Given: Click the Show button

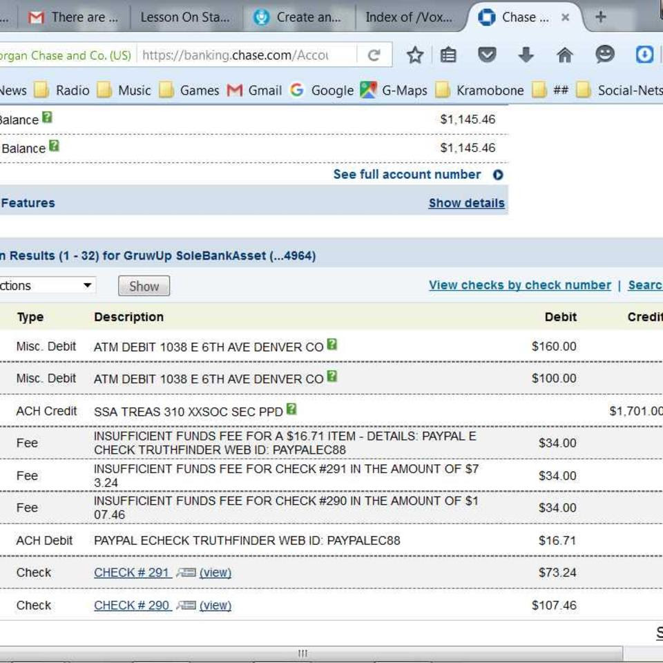Looking at the screenshot, I should point(144,286).
